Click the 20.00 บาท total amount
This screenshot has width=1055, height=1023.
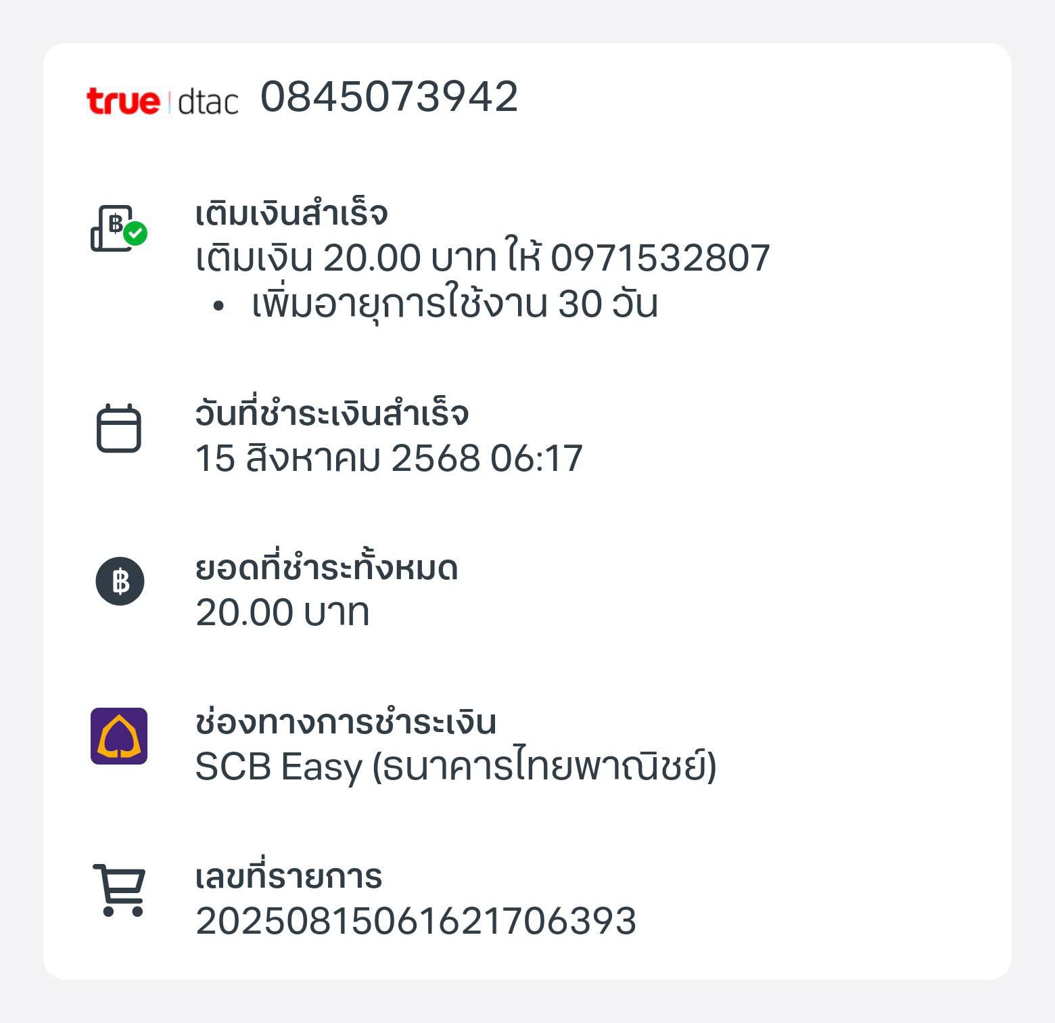tap(283, 612)
